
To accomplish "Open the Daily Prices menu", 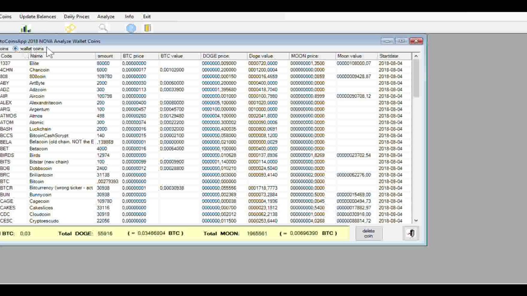I will point(77,16).
